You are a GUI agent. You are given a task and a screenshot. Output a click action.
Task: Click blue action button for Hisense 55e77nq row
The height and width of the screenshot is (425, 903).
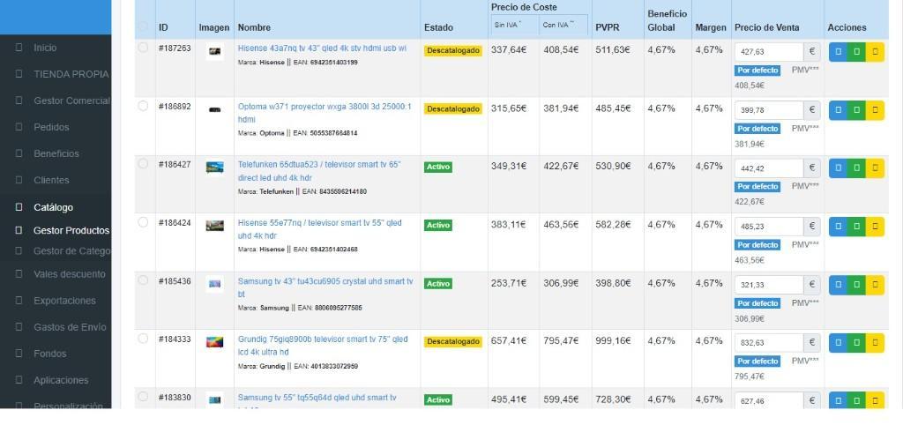pyautogui.click(x=838, y=227)
